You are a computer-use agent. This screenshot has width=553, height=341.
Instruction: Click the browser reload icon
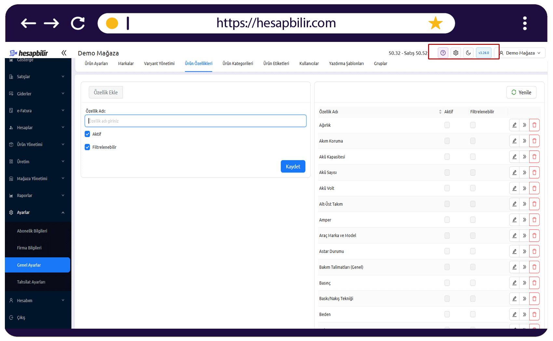point(78,23)
